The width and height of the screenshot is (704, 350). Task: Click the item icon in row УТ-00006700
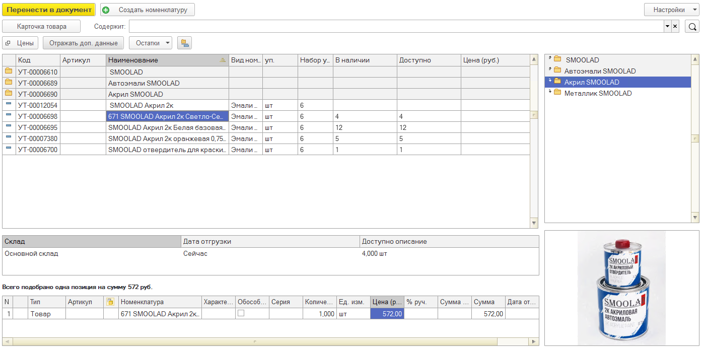coord(9,149)
